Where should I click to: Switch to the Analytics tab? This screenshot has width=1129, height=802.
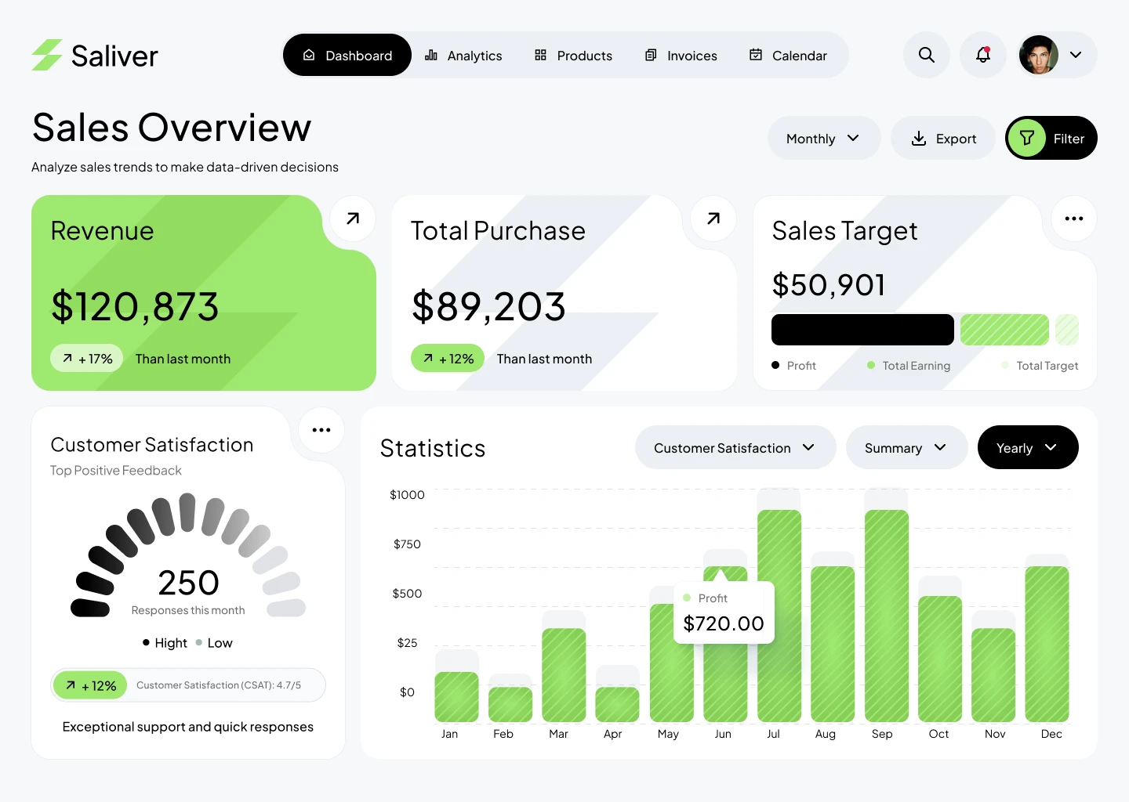pos(463,55)
